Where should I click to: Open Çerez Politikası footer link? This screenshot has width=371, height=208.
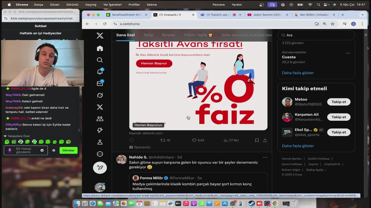coord(292,164)
